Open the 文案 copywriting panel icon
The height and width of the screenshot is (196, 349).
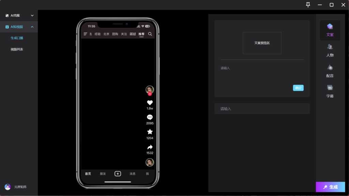[x=330, y=27]
